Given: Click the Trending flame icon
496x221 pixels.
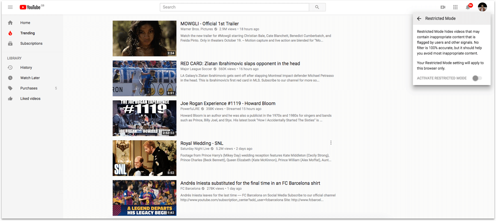Looking at the screenshot, I should click(10, 33).
